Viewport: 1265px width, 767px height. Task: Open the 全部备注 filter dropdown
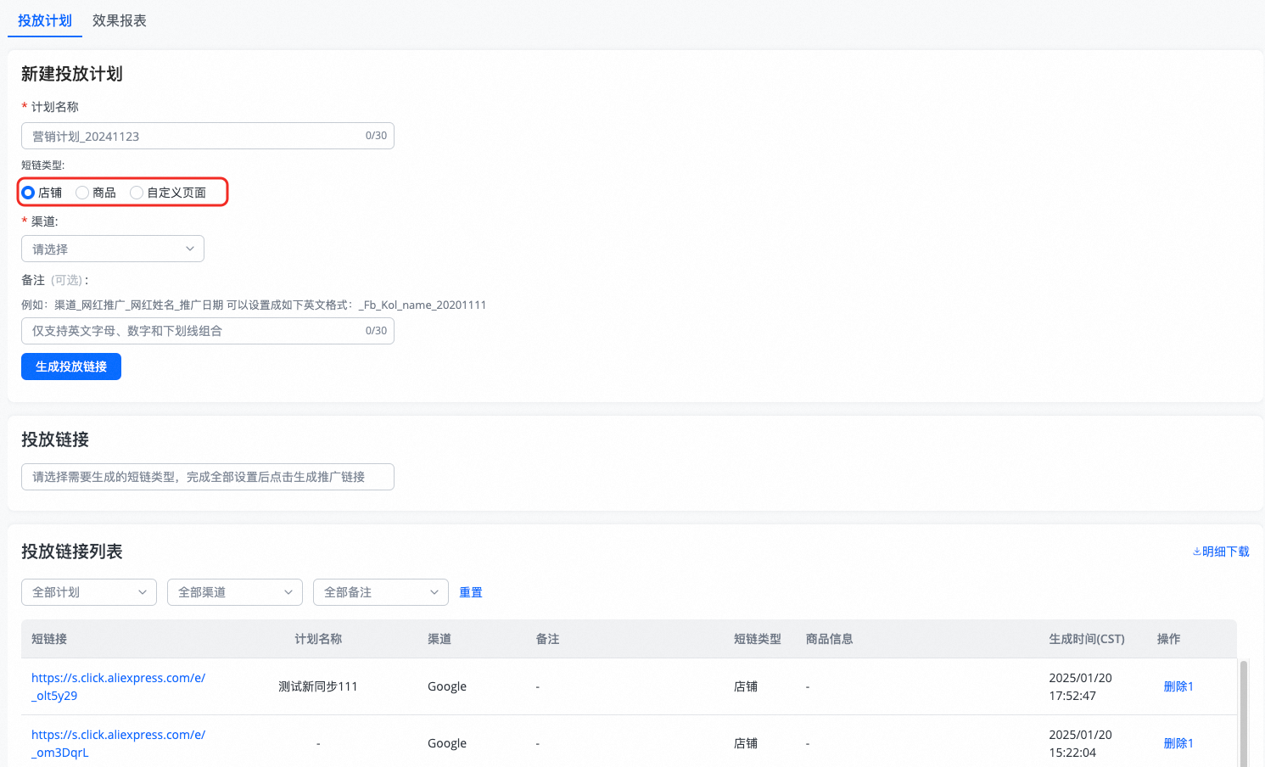click(x=381, y=592)
